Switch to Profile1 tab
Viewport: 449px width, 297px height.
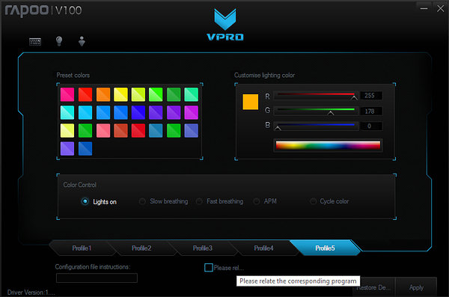[82, 248]
